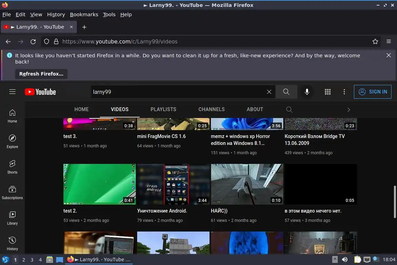Click Refresh Firefox button
The height and width of the screenshot is (265, 397).
coord(41,74)
